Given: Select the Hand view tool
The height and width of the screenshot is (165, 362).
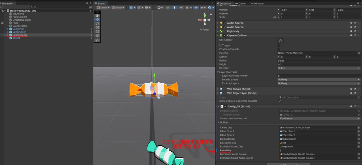Looking at the screenshot, I should click(x=97, y=16).
